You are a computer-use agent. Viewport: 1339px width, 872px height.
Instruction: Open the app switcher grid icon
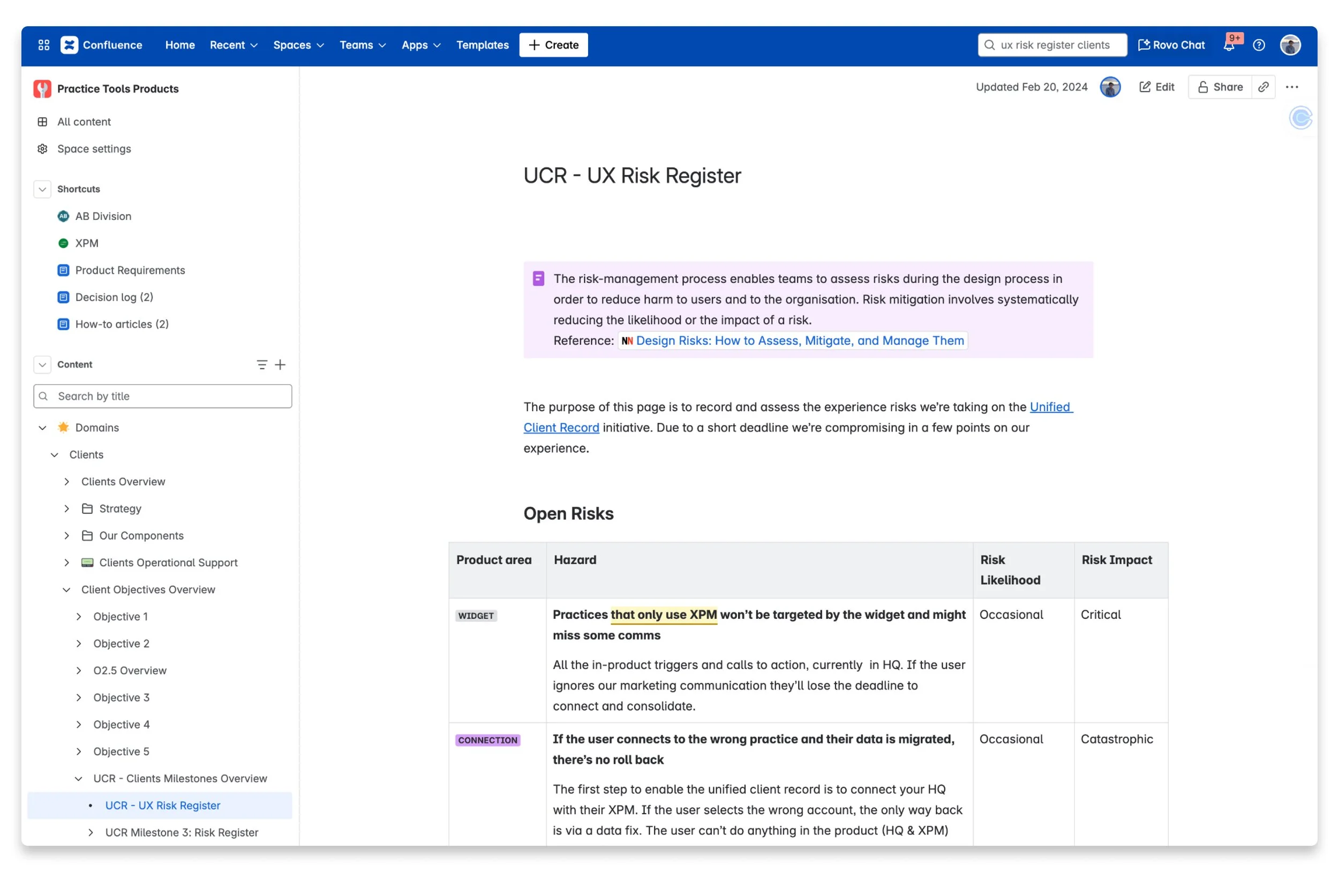[x=44, y=45]
